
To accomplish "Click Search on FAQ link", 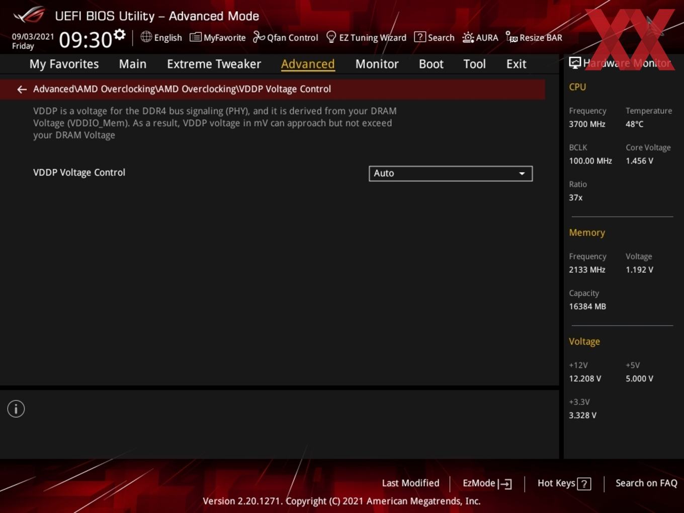I will click(646, 483).
